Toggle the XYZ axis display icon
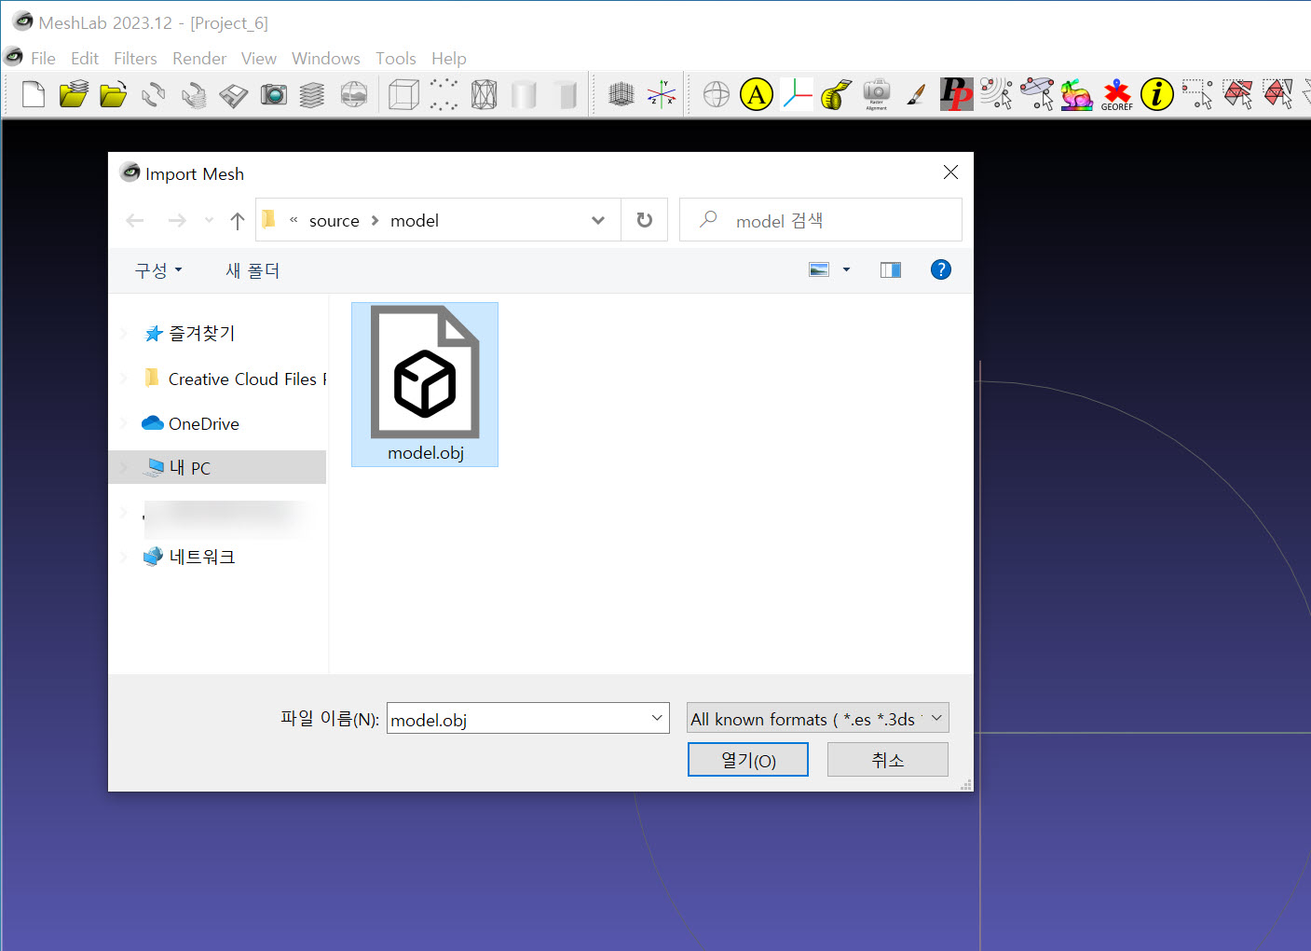The height and width of the screenshot is (951, 1311). (x=662, y=94)
